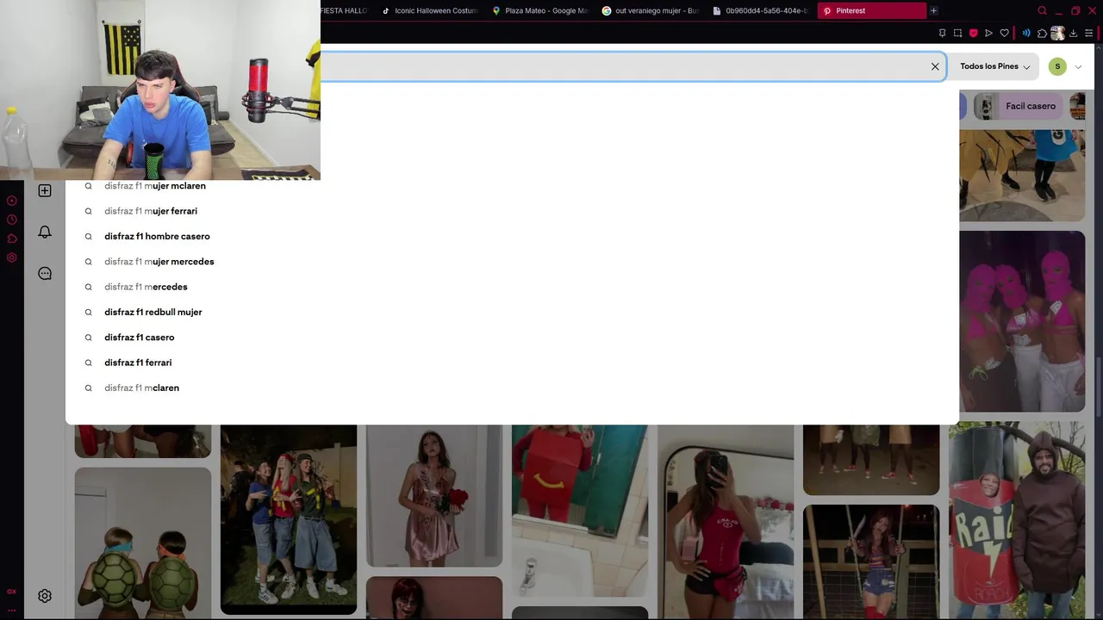
Task: Open the group in baggy jeans pin
Action: tap(289, 520)
